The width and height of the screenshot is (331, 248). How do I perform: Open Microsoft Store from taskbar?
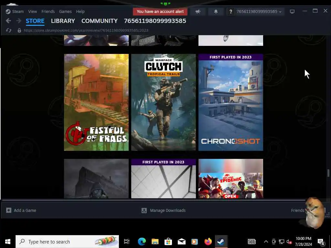tap(168, 242)
